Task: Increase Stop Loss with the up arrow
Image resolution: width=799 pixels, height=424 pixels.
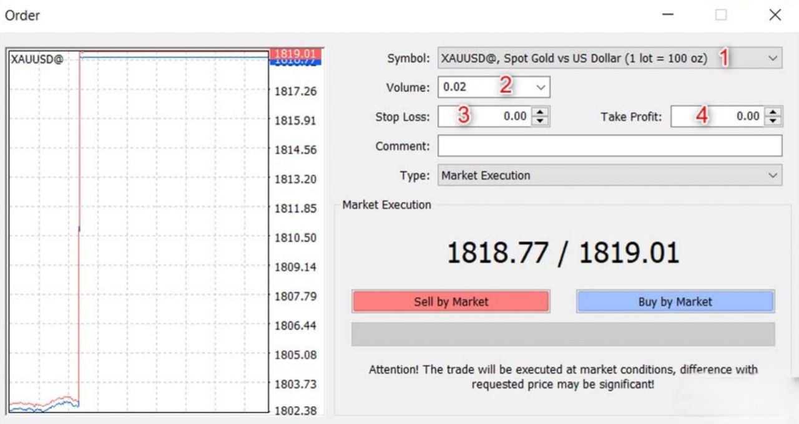Action: click(x=541, y=112)
